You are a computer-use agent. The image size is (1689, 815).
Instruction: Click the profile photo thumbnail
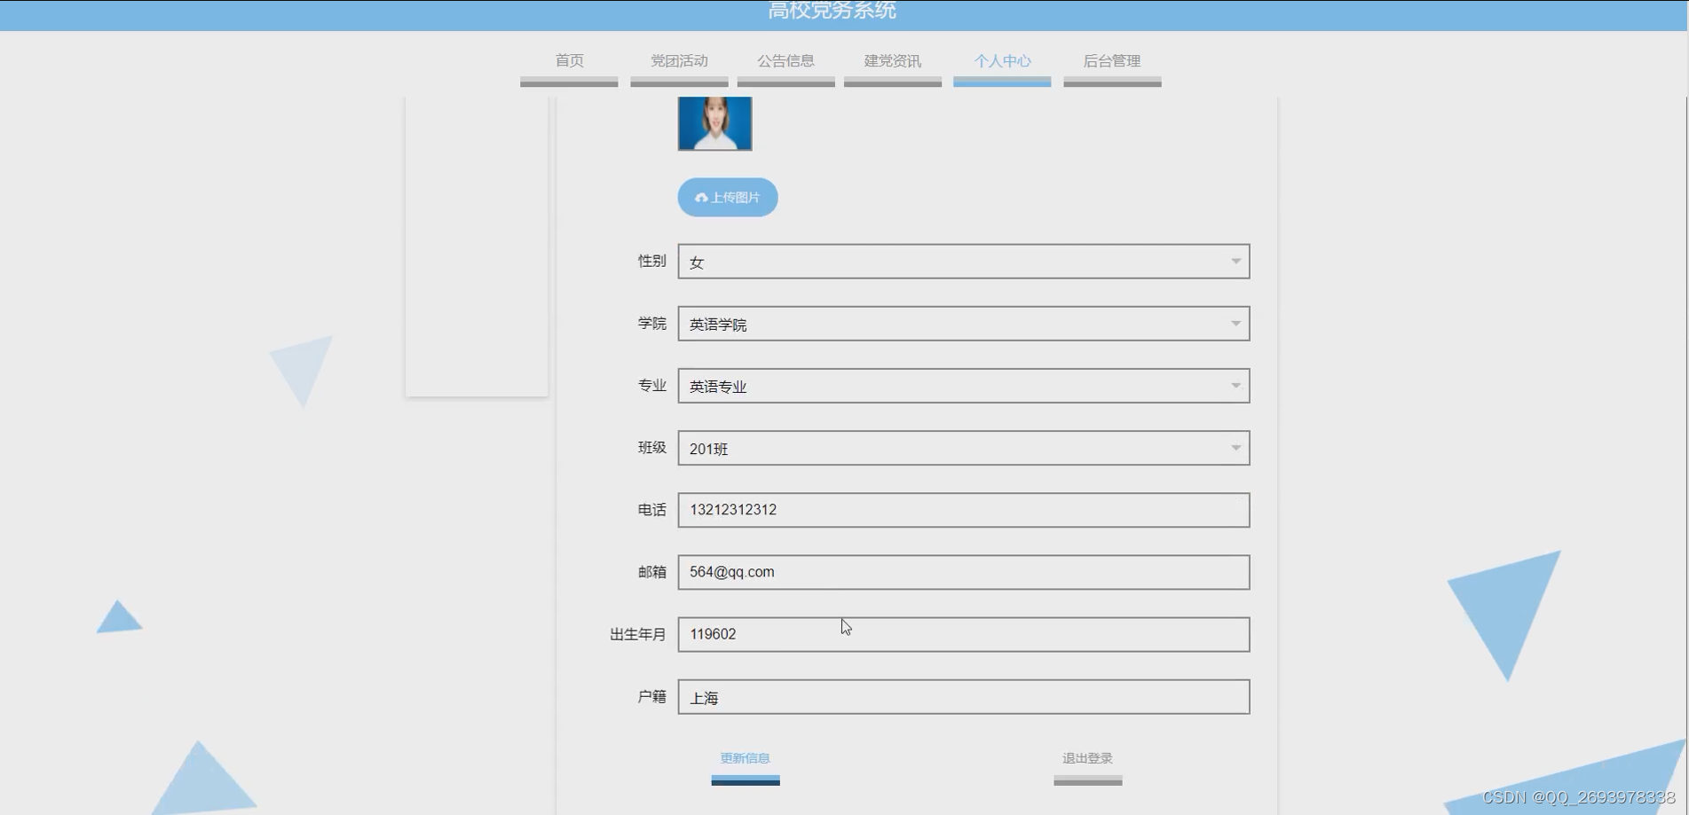coord(714,123)
